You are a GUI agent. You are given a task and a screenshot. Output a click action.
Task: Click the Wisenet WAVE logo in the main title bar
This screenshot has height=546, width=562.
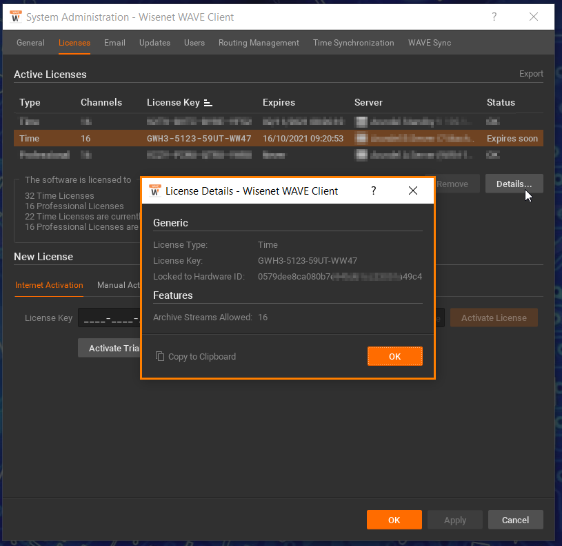coord(15,17)
